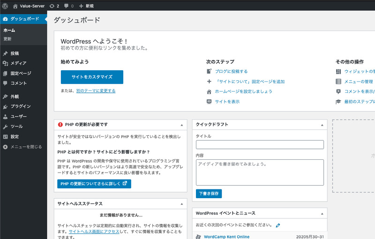375x239 pixels.
Task: Click the サイトをカスタマイズ button
Action: click(x=92, y=77)
